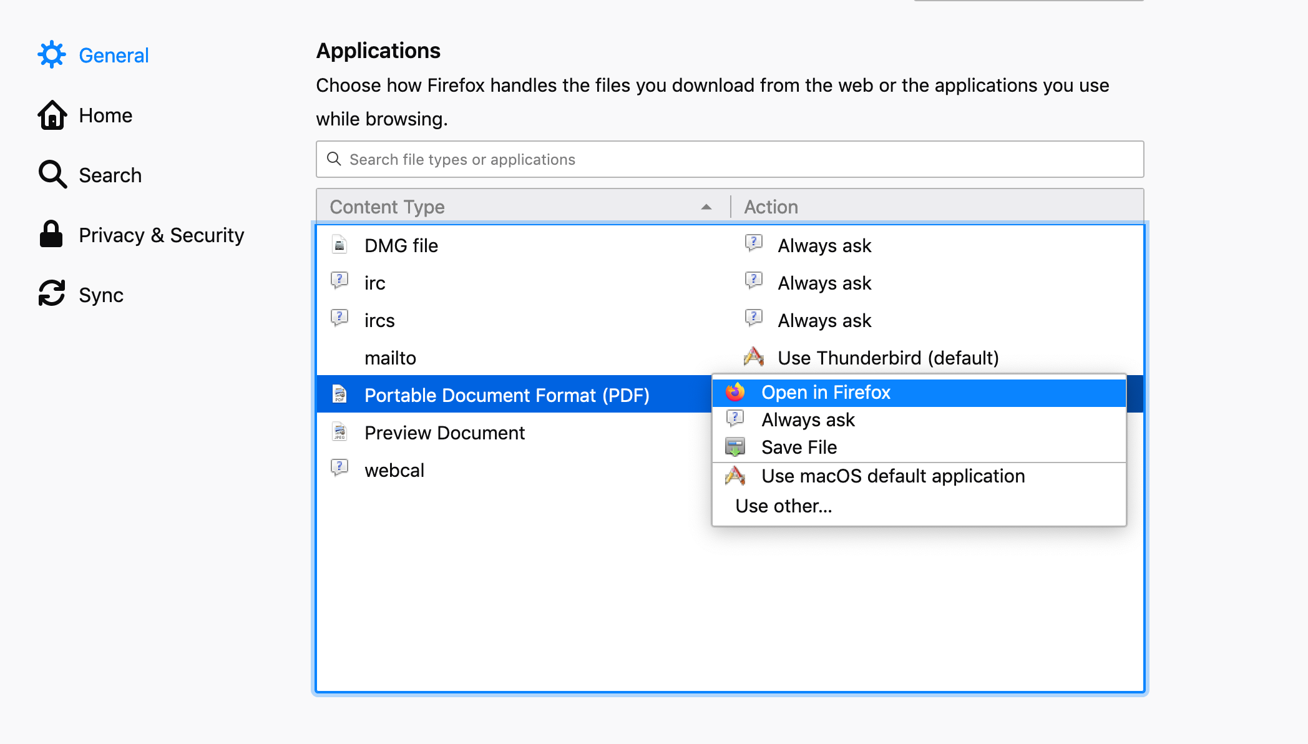1308x744 pixels.
Task: Choose Use macOS default application
Action: pos(919,476)
